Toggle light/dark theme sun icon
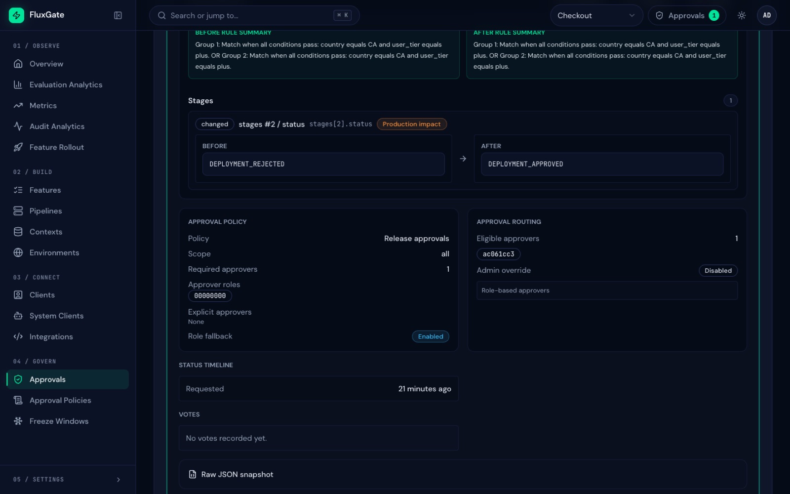The image size is (790, 494). point(742,15)
